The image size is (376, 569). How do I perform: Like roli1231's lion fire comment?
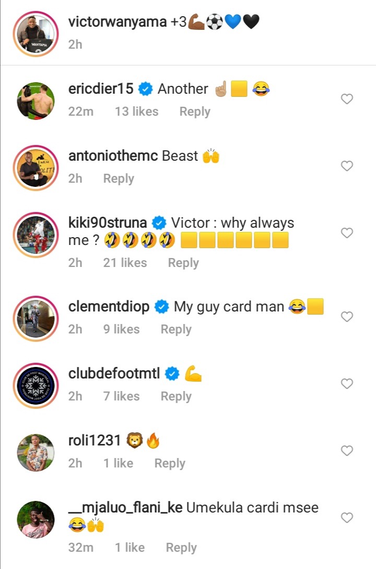click(347, 450)
